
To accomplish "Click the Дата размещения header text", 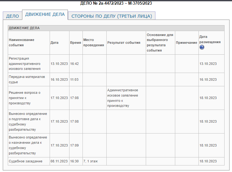I will coord(210,39).
